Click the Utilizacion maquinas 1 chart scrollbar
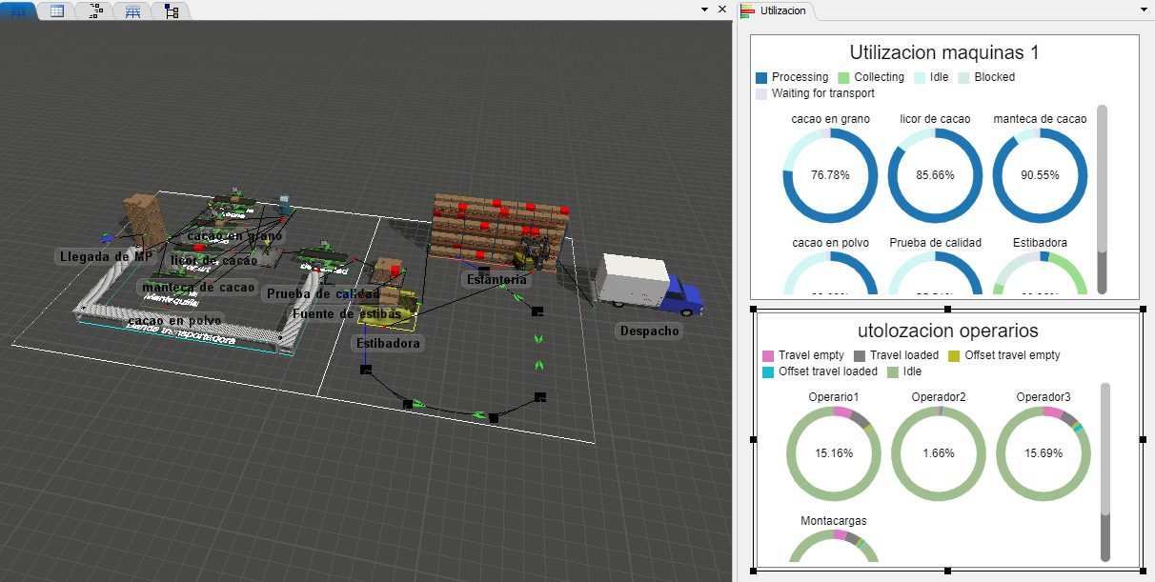 (1103, 199)
